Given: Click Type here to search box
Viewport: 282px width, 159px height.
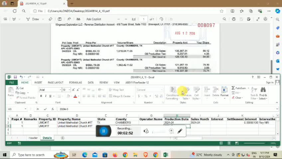Looking at the screenshot, I should (31, 155).
